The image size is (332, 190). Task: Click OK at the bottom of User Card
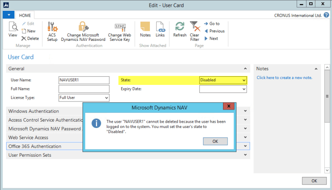click(314, 181)
